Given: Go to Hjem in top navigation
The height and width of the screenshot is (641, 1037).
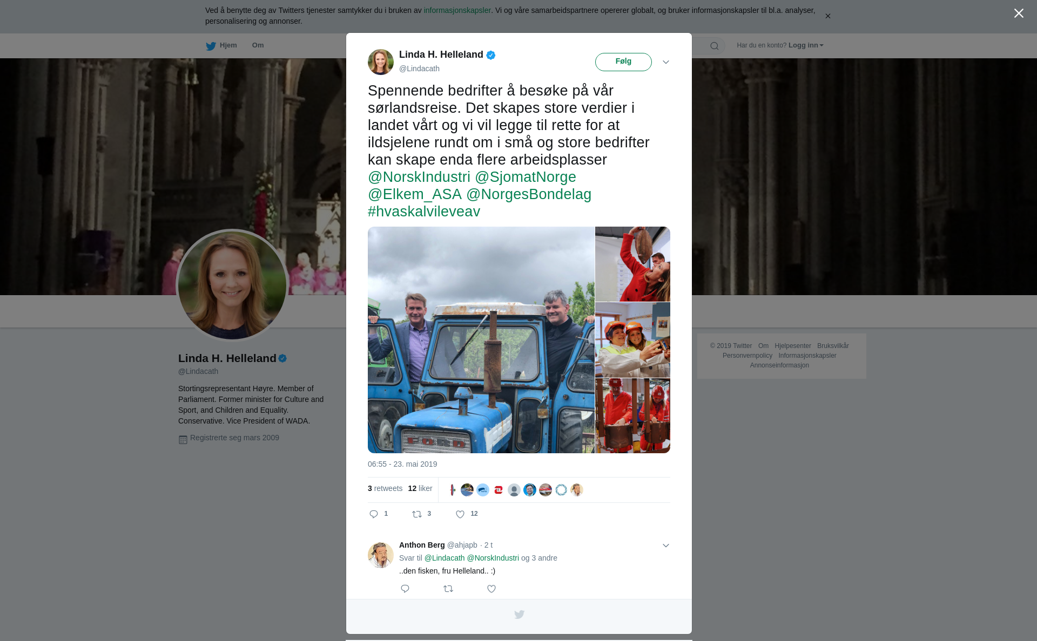Looking at the screenshot, I should 228,45.
